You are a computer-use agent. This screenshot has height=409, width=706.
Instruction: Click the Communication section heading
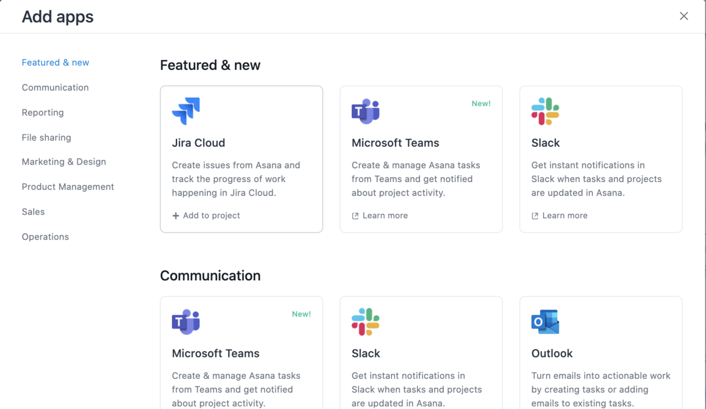(x=210, y=276)
